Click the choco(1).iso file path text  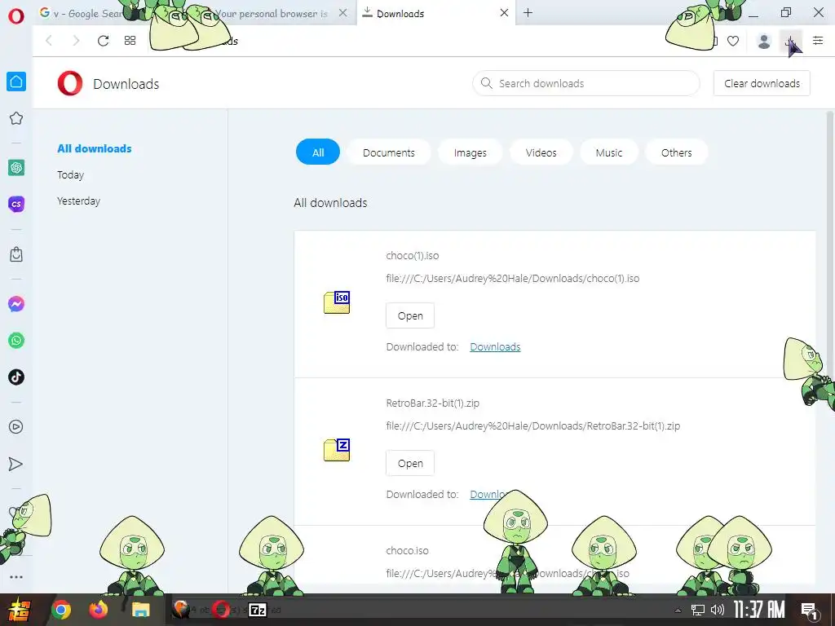513,279
